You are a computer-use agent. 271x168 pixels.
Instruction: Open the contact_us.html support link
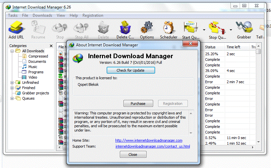click(152, 146)
